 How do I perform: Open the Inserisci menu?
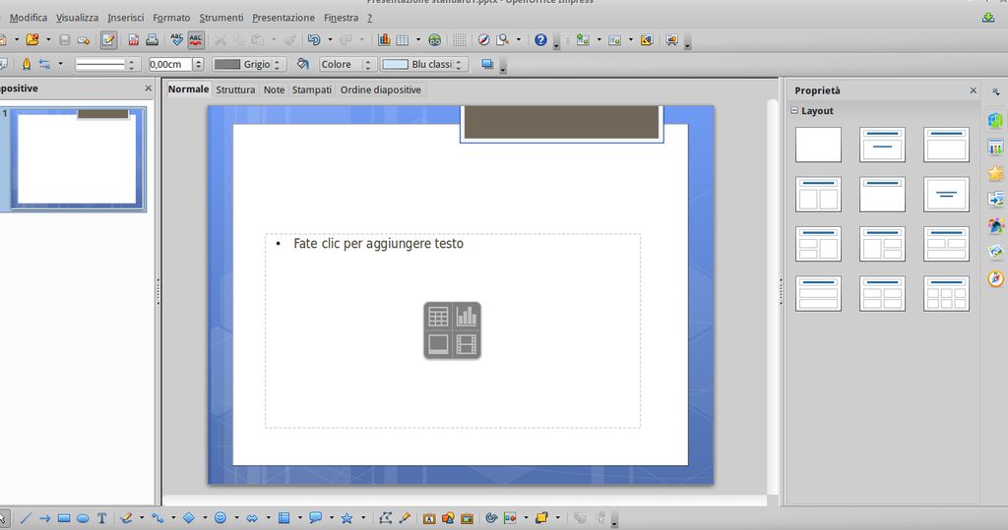(x=125, y=18)
